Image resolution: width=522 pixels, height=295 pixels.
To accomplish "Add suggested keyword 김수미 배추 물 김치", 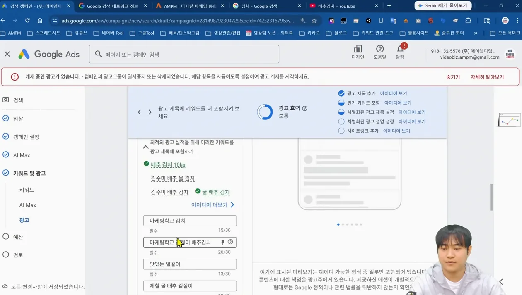I will click(x=173, y=178).
